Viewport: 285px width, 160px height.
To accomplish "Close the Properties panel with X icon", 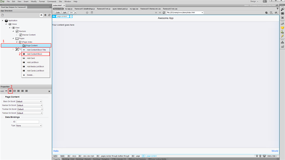I will pos(49,91).
